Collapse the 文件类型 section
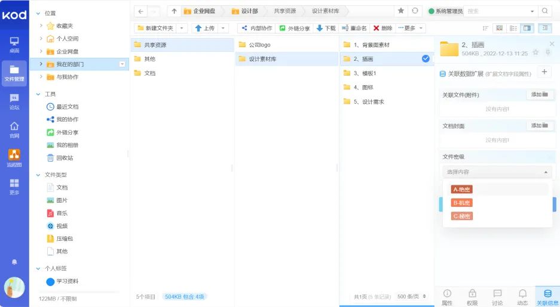 tap(38, 175)
